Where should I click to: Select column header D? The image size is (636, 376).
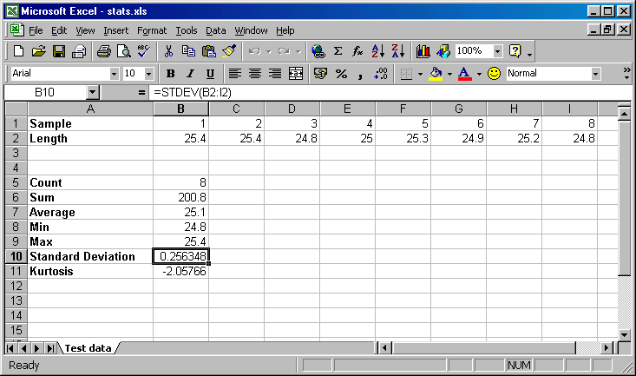292,109
